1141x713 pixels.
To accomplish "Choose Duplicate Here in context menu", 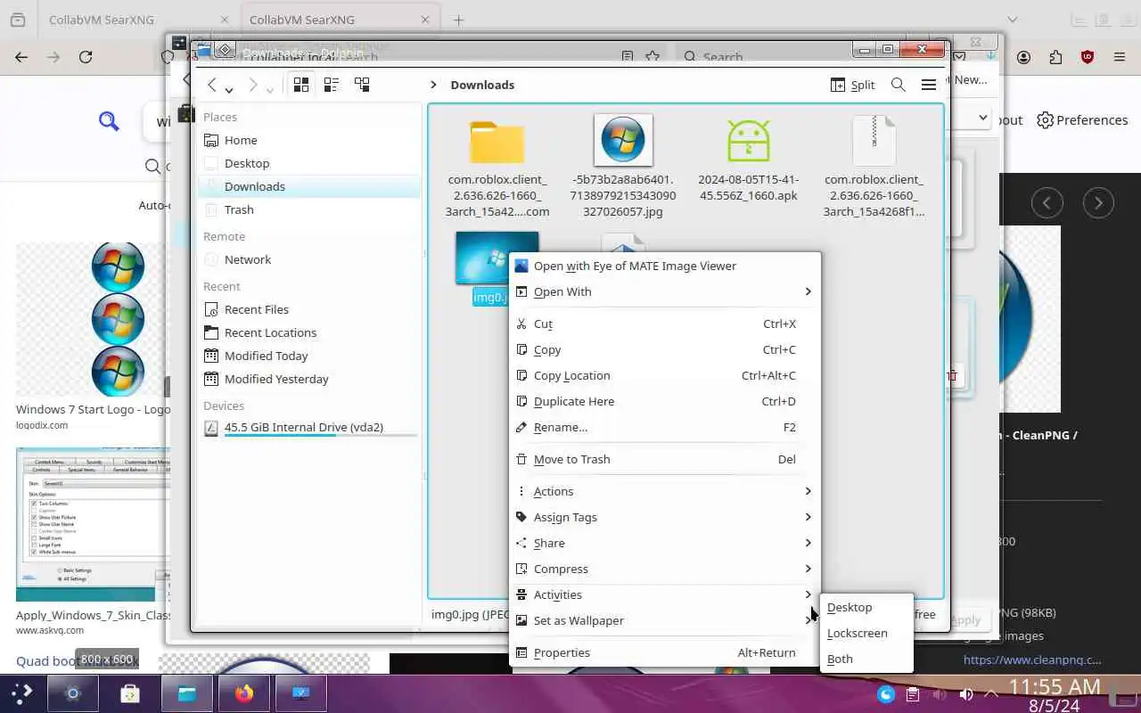I will [x=664, y=401].
